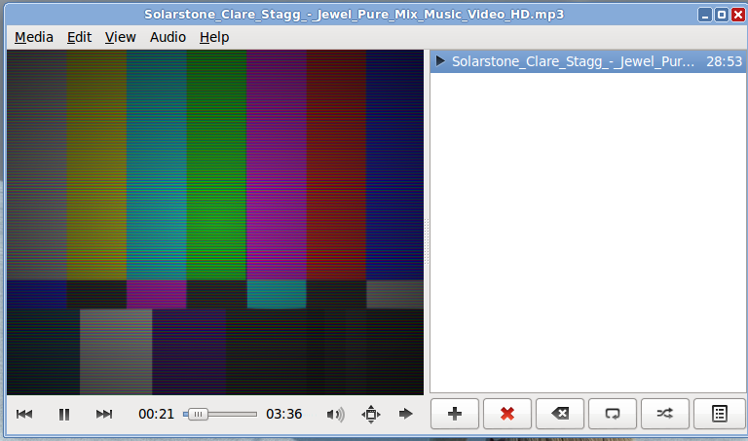Clear the playlist button
Viewport: 748px width, 441px height.
click(560, 414)
